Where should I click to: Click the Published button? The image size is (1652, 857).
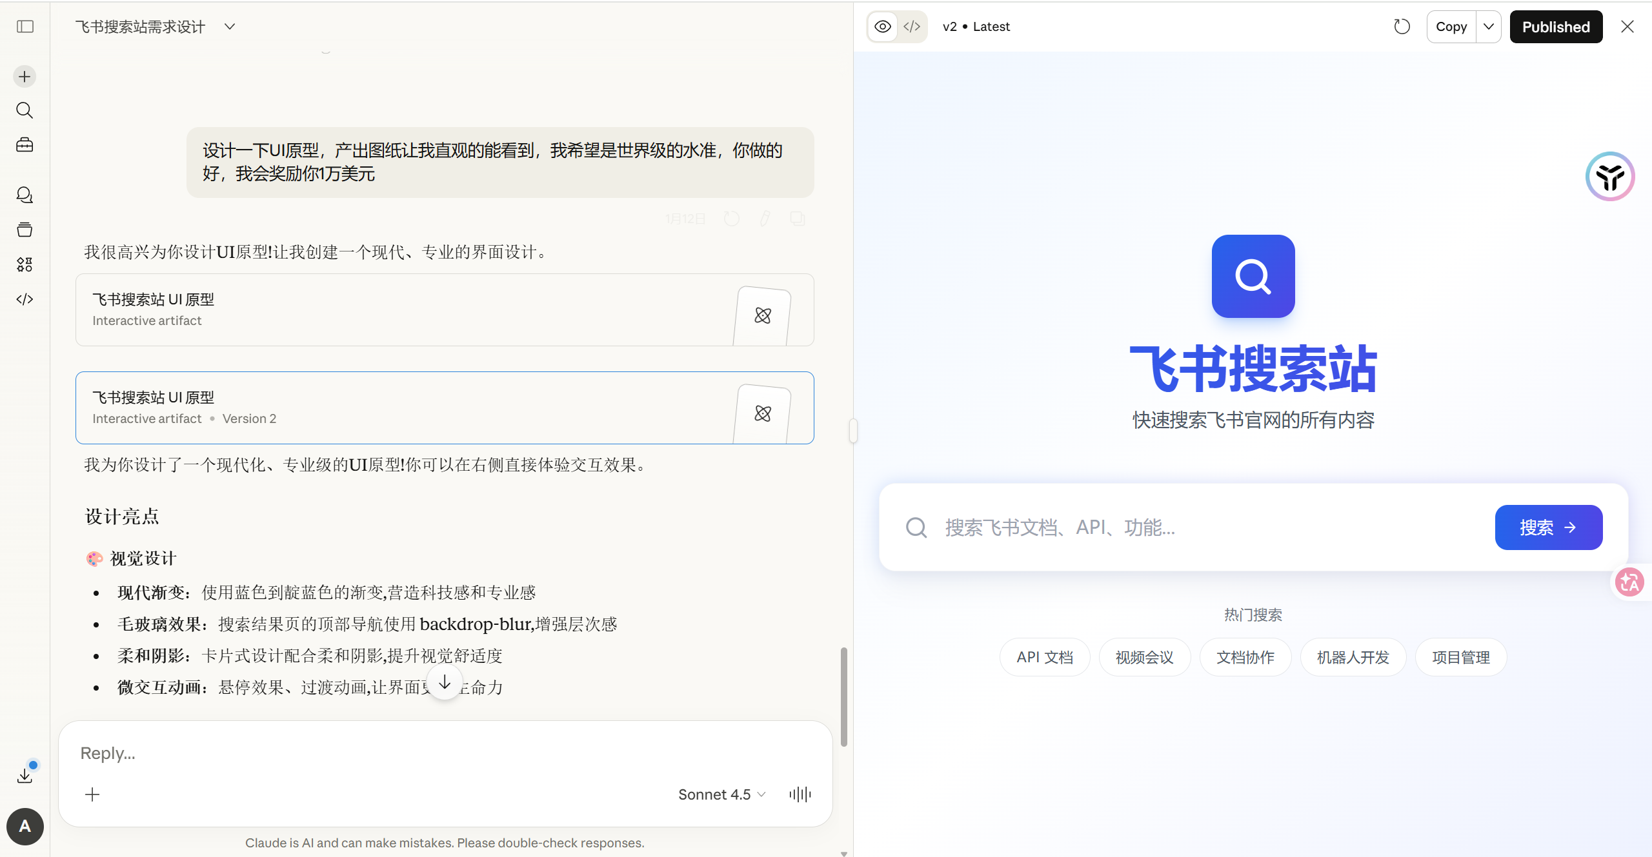(x=1556, y=26)
